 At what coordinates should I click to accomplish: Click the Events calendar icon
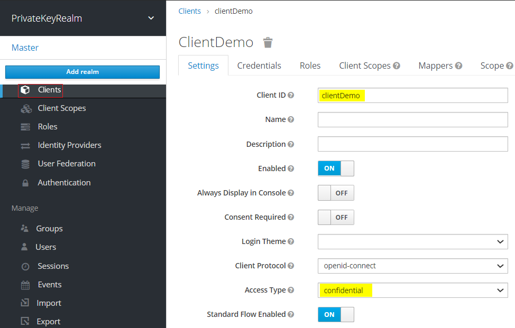point(25,285)
